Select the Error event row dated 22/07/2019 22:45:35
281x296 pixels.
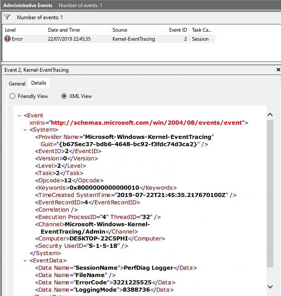click(x=109, y=39)
